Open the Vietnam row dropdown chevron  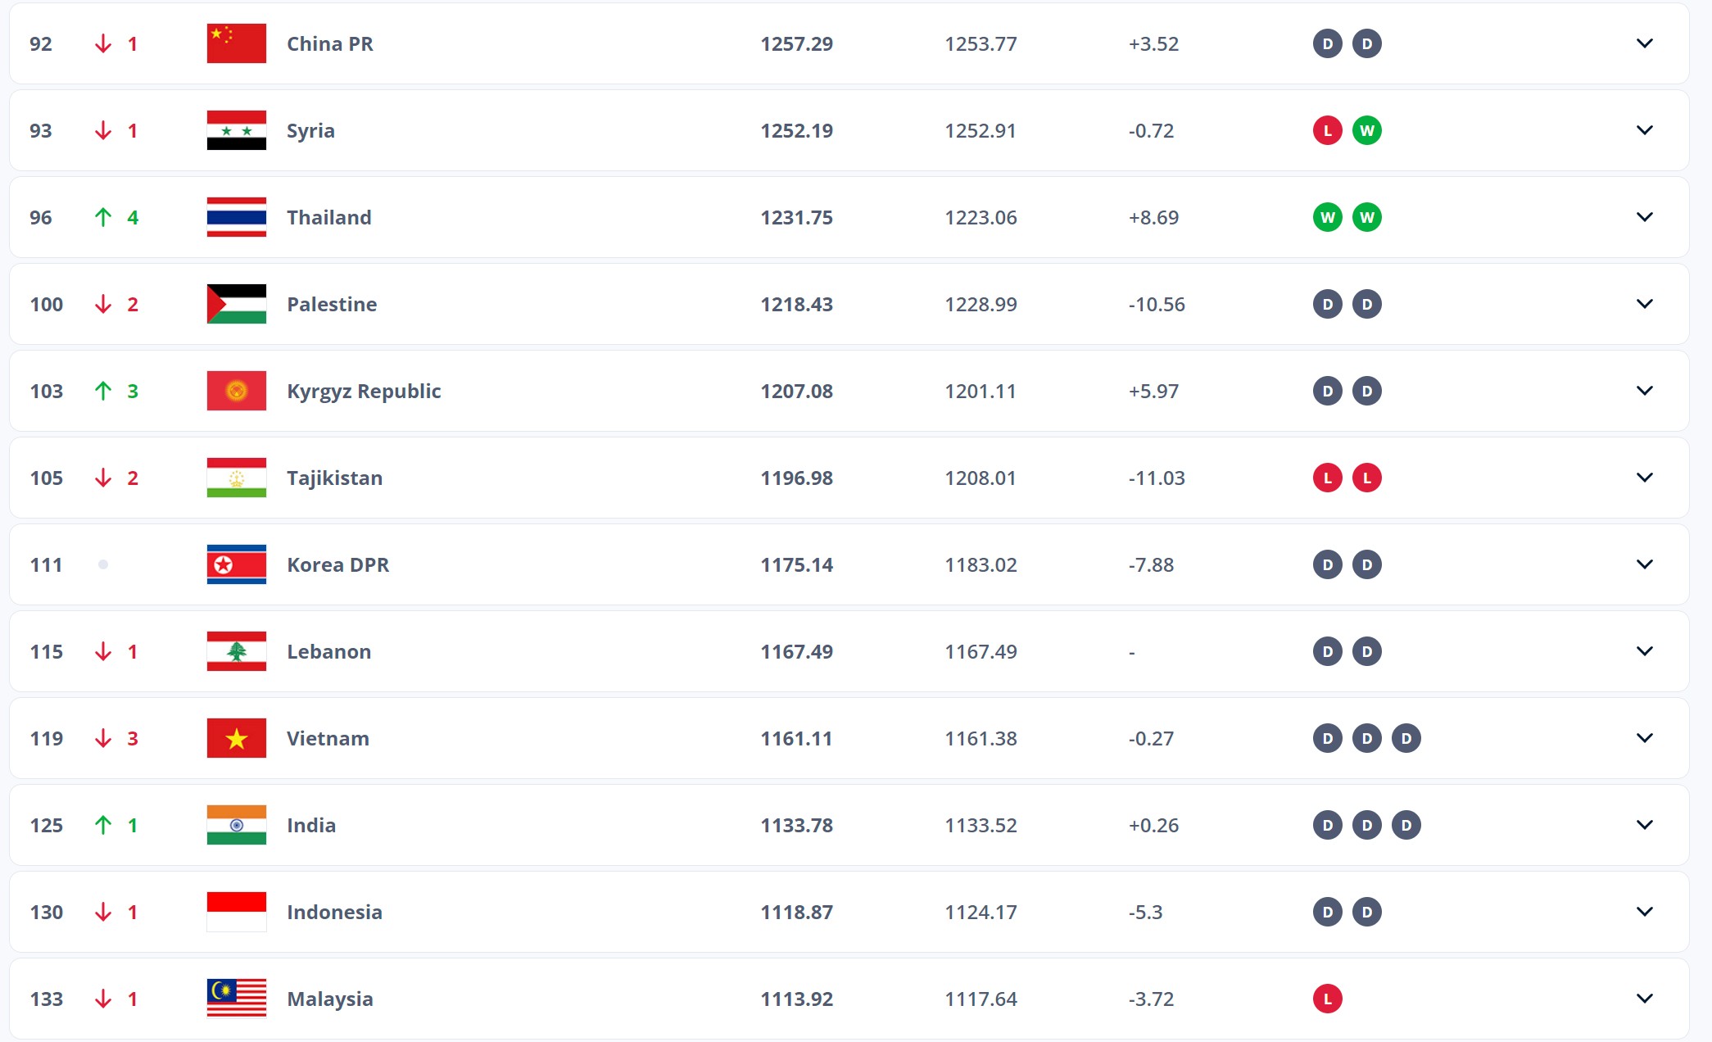click(x=1644, y=738)
